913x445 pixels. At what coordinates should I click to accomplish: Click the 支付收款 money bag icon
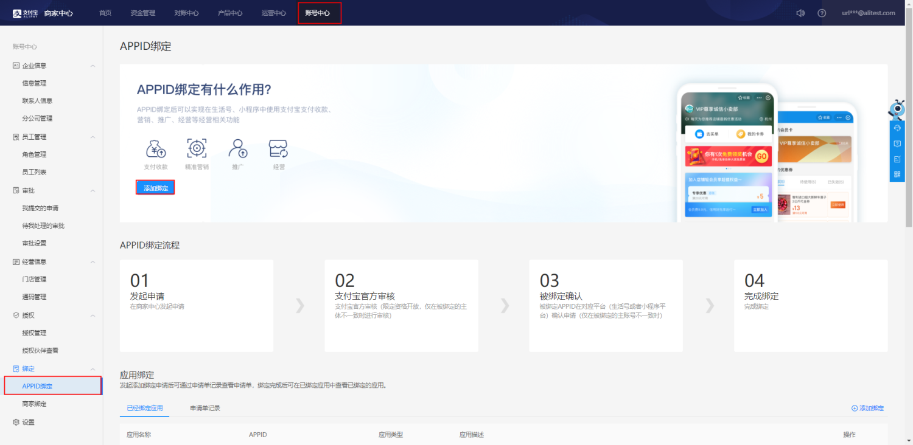(156, 149)
